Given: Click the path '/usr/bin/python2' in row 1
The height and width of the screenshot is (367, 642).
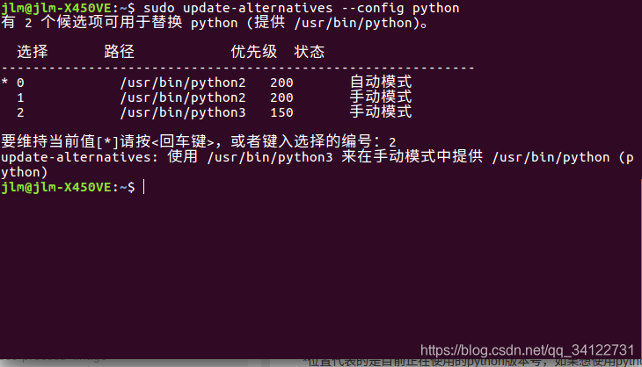Looking at the screenshot, I should coord(183,98).
